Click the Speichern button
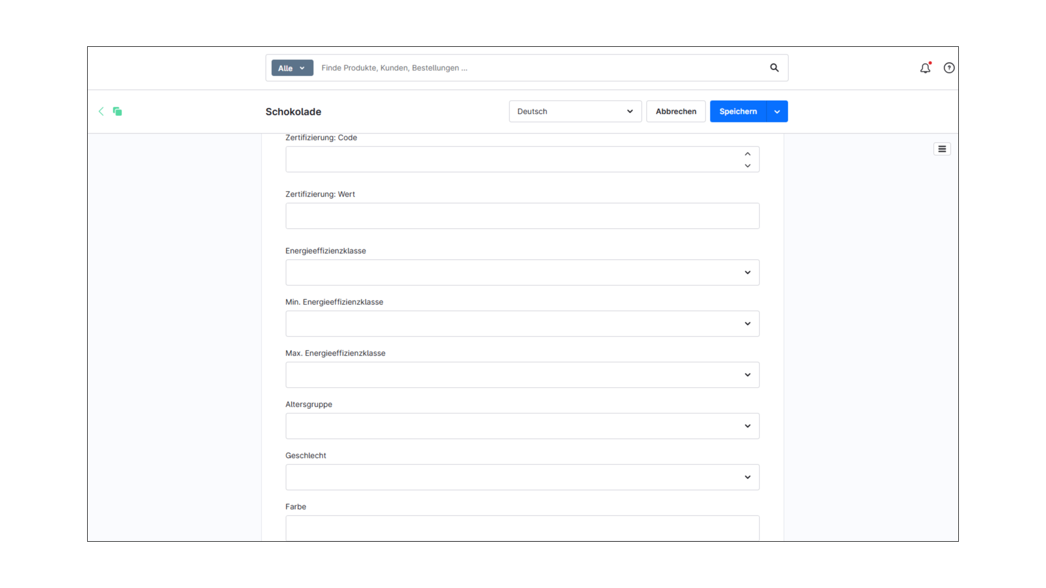Viewport: 1046px width, 588px height. (738, 111)
